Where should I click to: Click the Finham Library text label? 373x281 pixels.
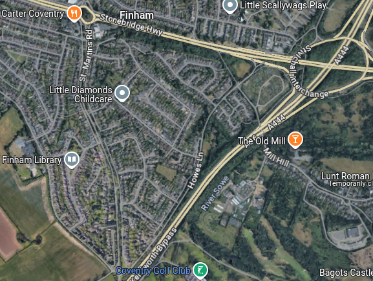click(32, 160)
